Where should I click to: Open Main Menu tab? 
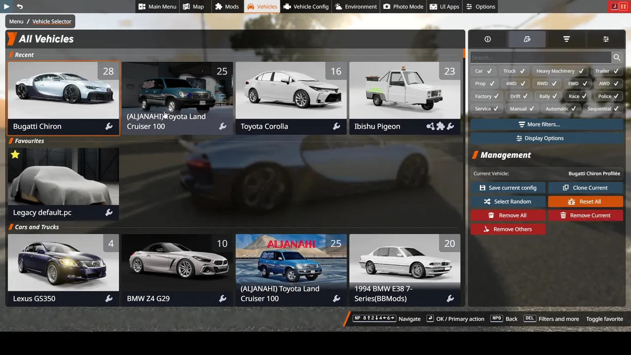click(x=157, y=6)
